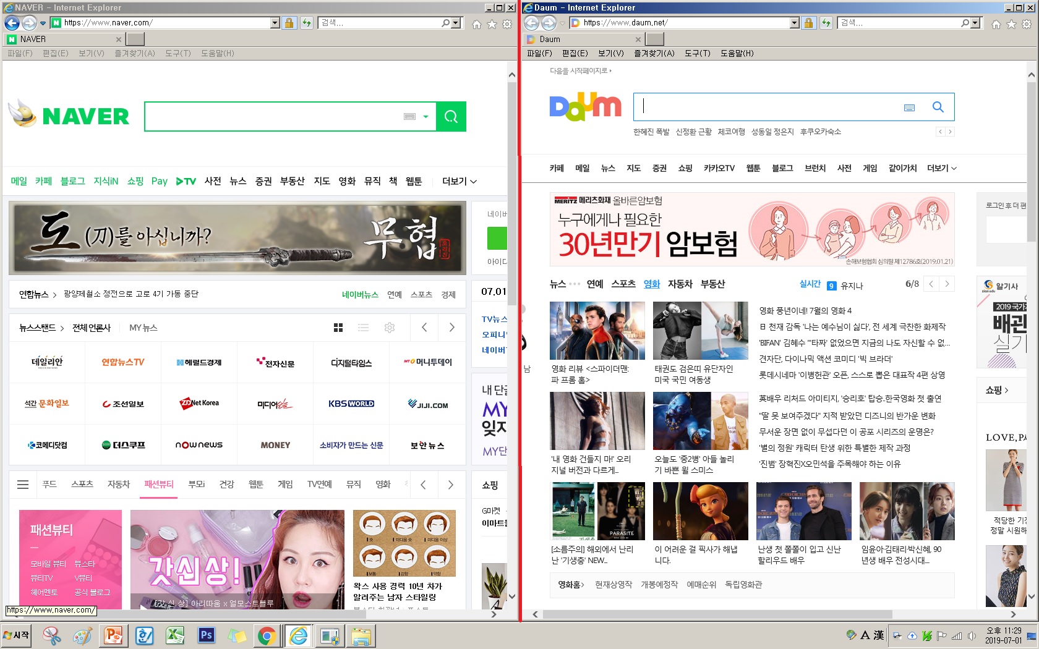Click the Daum search magnifier icon
The image size is (1039, 649).
tap(938, 107)
